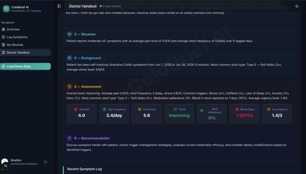Click the S — Situation heading

pos(85,34)
